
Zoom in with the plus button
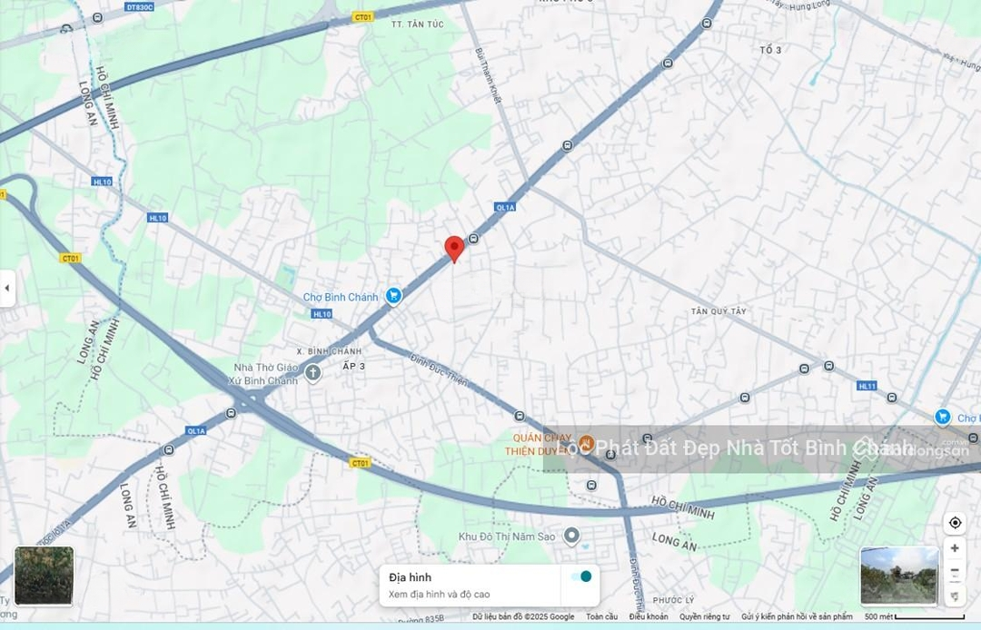pyautogui.click(x=955, y=548)
